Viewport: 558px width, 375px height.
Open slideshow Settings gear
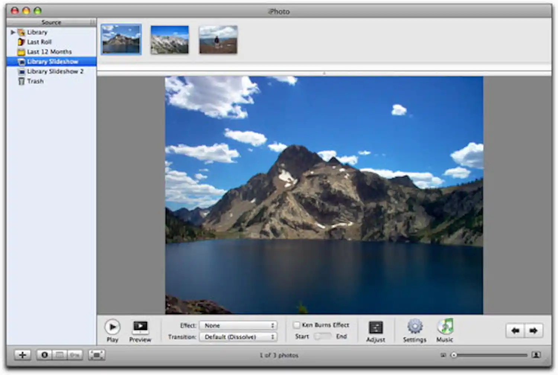click(414, 327)
